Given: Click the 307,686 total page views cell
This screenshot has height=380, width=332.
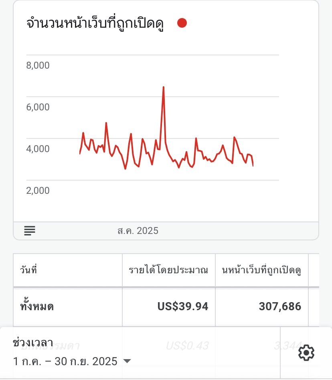Looking at the screenshot, I should coord(280,307).
